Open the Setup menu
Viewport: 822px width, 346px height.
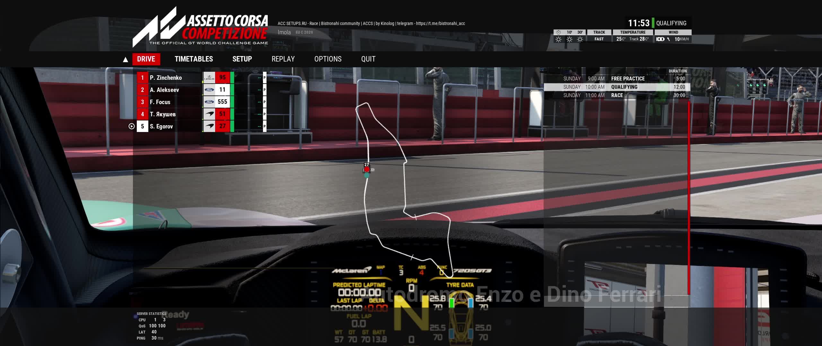pyautogui.click(x=242, y=59)
